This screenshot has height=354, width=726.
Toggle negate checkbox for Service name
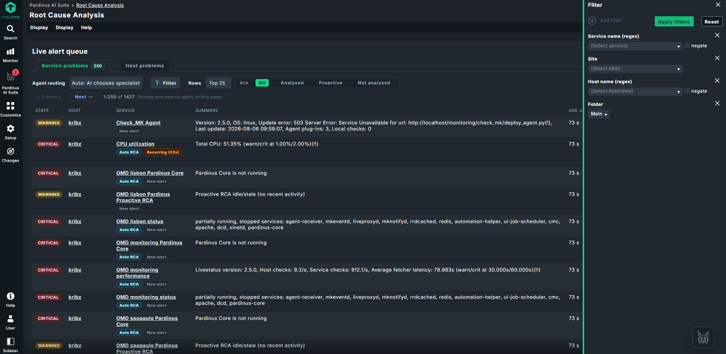tap(687, 46)
